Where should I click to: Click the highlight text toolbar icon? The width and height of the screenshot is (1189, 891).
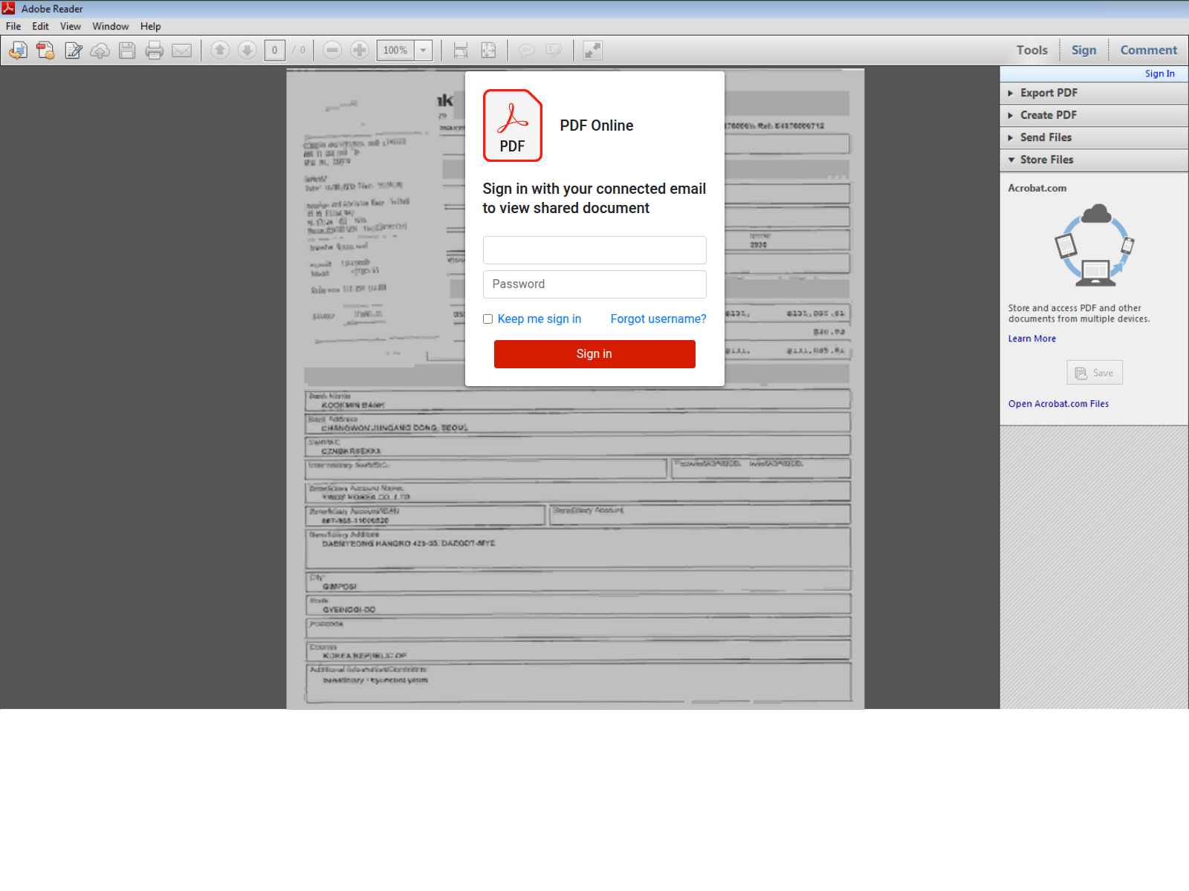coord(554,50)
